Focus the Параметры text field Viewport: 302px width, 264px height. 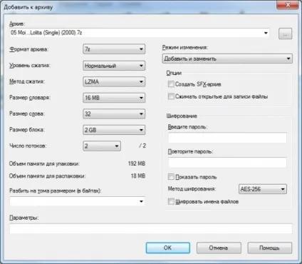point(151,229)
